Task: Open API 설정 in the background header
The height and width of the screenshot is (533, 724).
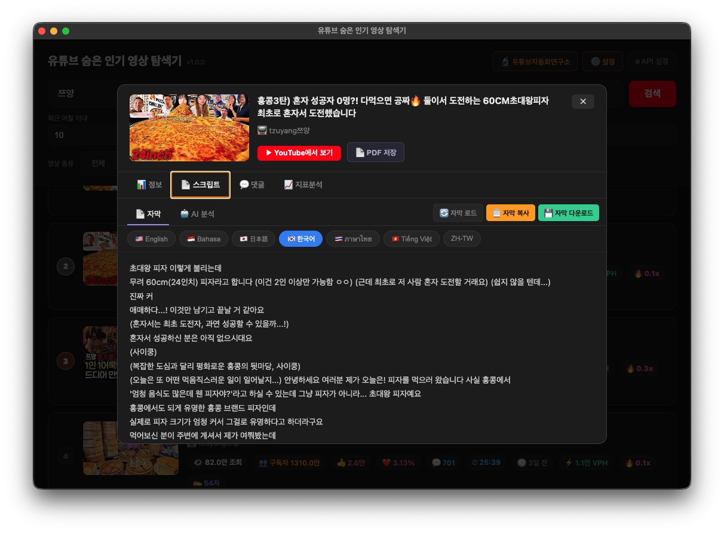Action: tap(652, 62)
